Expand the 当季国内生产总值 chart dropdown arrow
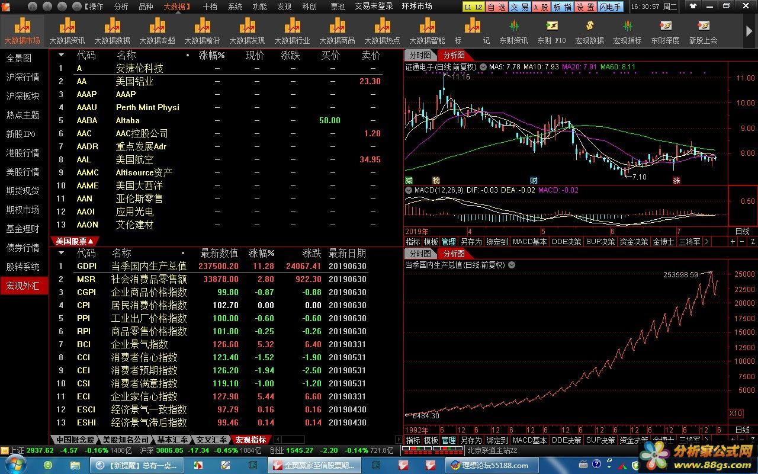Viewport: 758px width, 474px height. coord(512,265)
